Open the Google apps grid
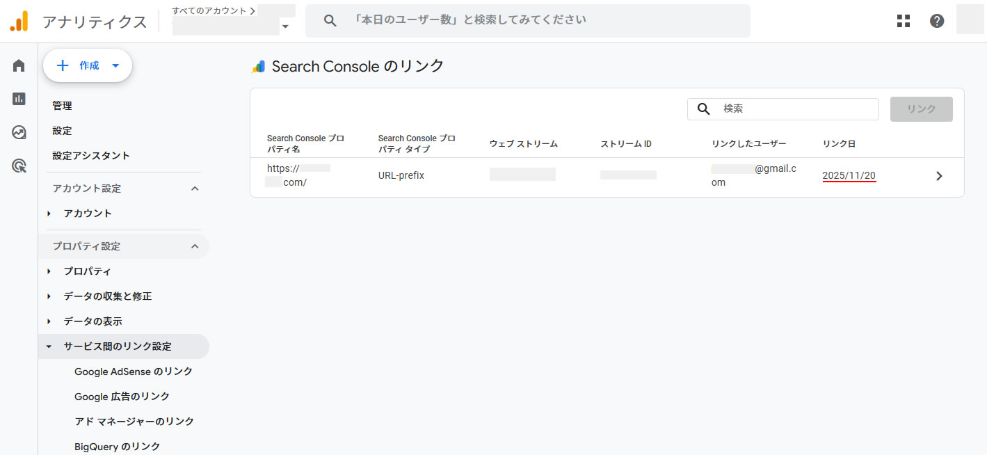The width and height of the screenshot is (987, 455). (903, 21)
